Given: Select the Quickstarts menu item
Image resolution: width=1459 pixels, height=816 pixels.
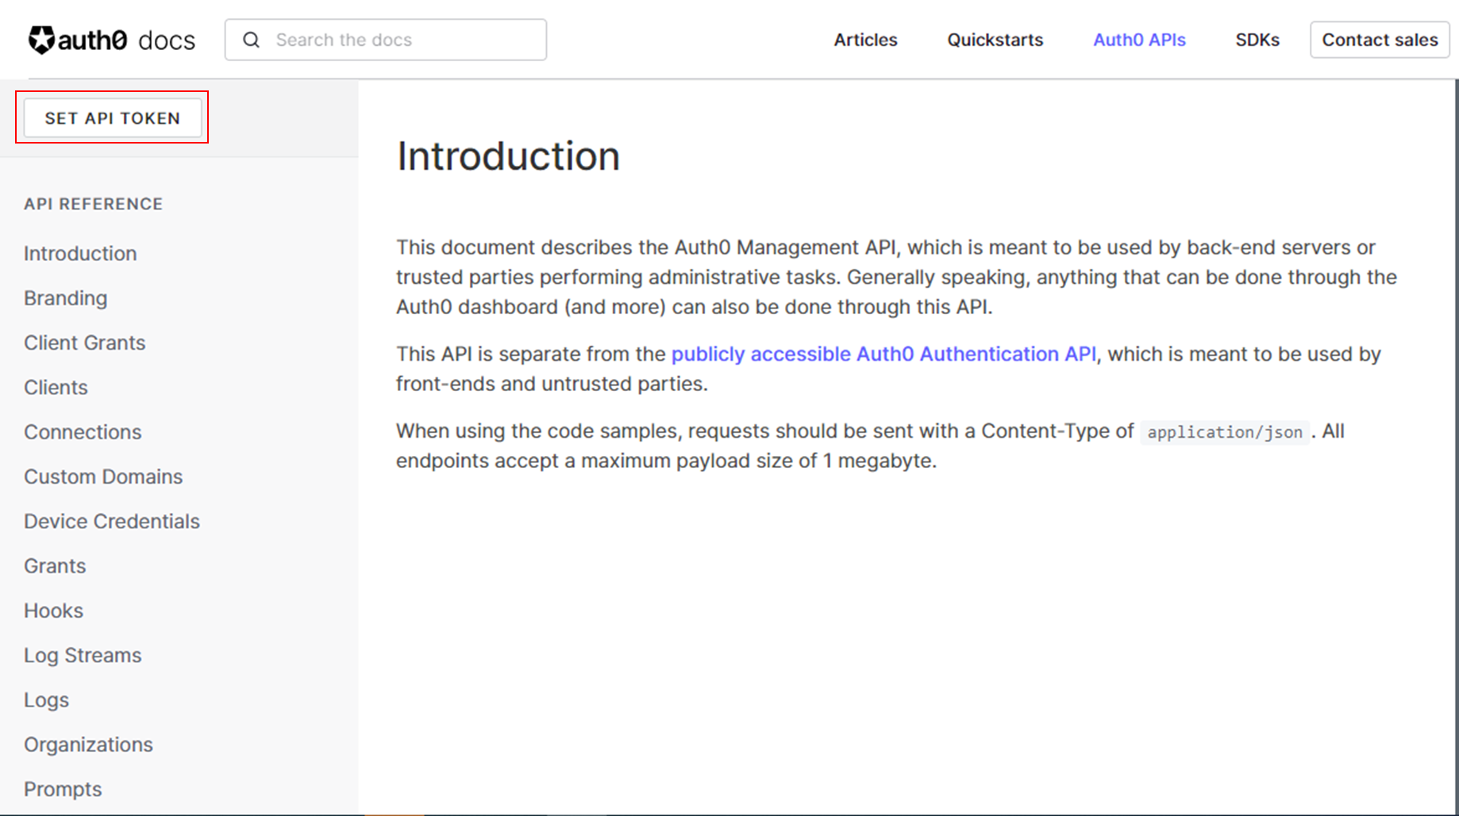Looking at the screenshot, I should coord(994,40).
